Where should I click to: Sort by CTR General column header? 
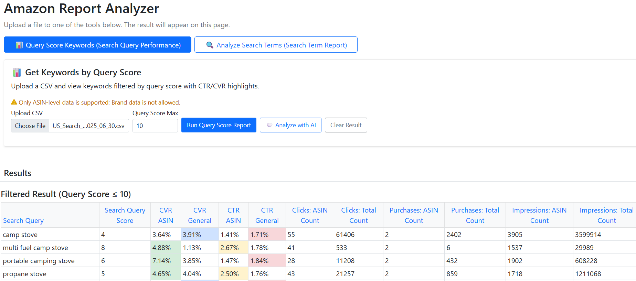click(267, 215)
